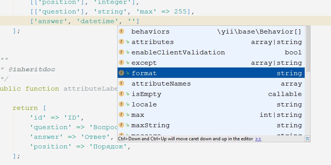
Task: Click the field icon next to attributes
Action: coord(121,42)
